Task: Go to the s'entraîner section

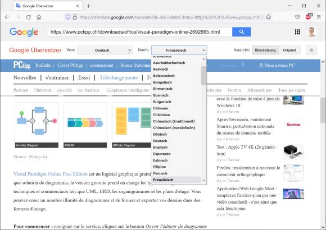Action: coord(57,77)
